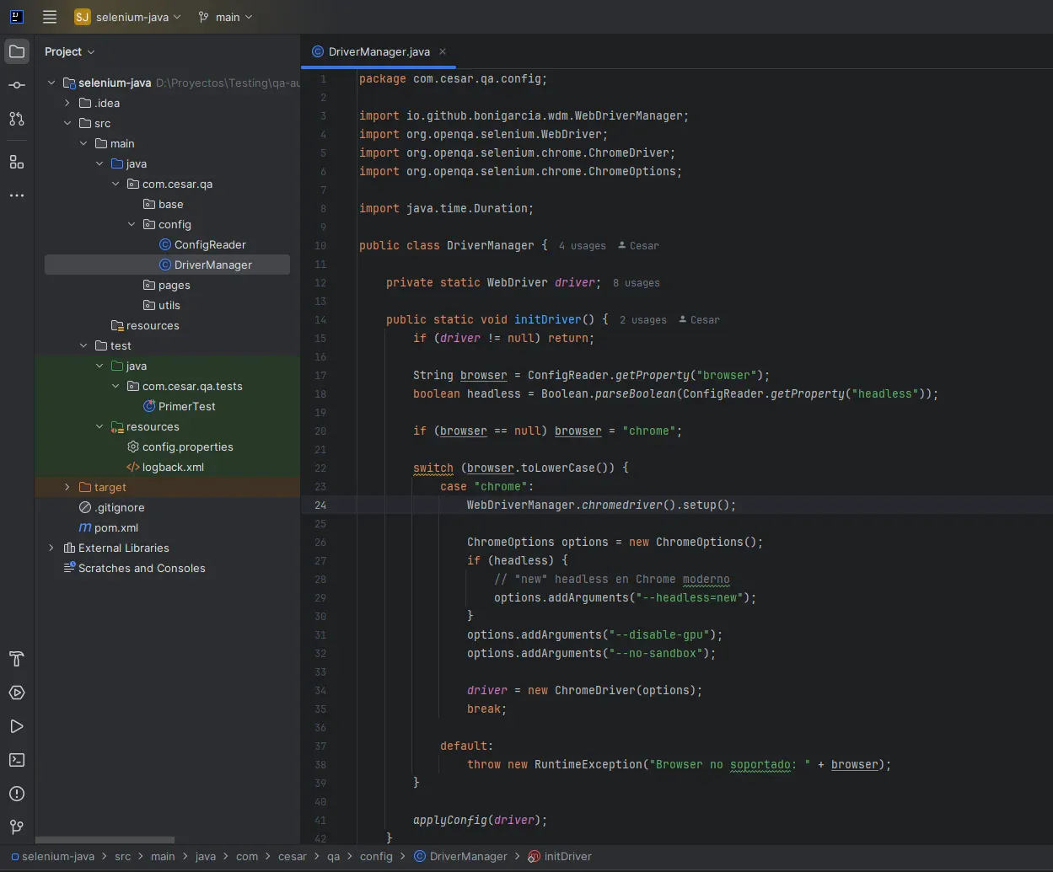Open the Pull Requests tool window

pos(17,119)
